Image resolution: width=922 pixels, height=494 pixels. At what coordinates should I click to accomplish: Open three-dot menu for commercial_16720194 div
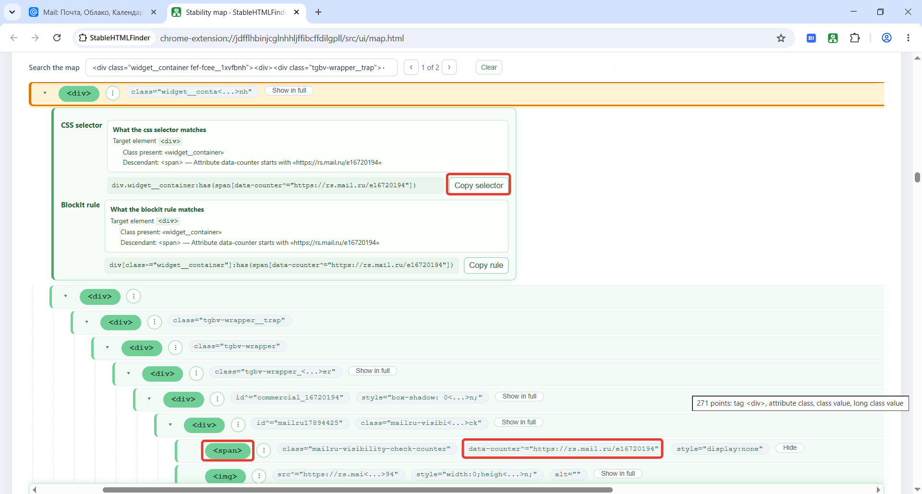point(217,399)
